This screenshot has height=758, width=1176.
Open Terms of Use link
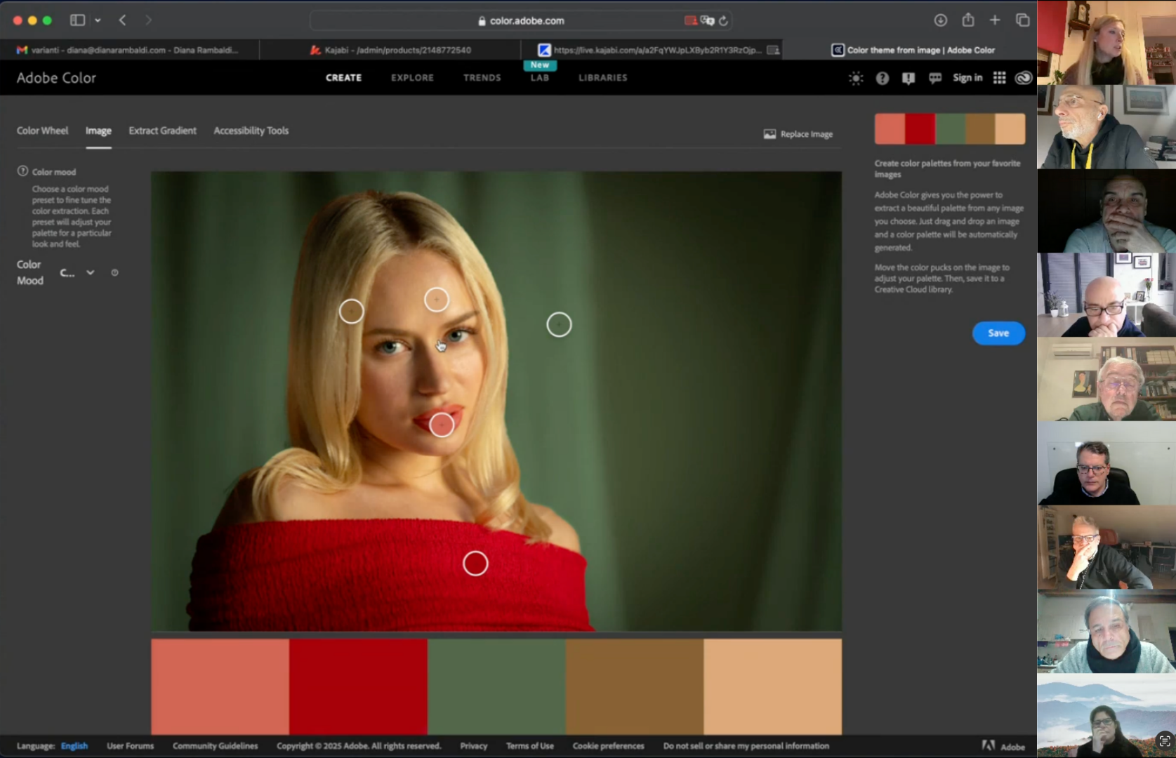530,746
